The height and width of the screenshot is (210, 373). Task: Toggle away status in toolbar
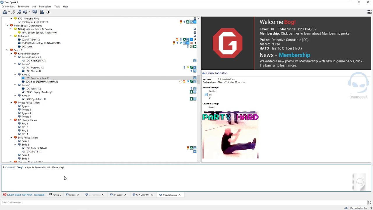[x=5, y=12]
